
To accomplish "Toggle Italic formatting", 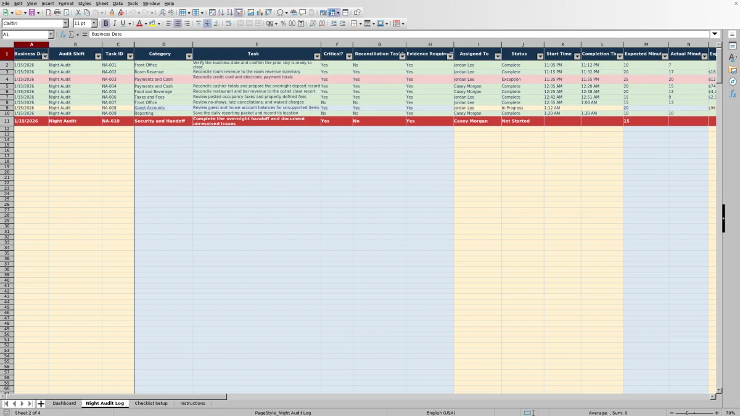I will click(114, 23).
